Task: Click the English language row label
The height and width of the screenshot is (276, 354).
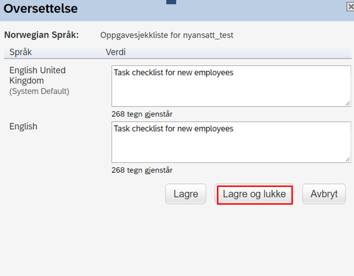Action: pyautogui.click(x=23, y=126)
